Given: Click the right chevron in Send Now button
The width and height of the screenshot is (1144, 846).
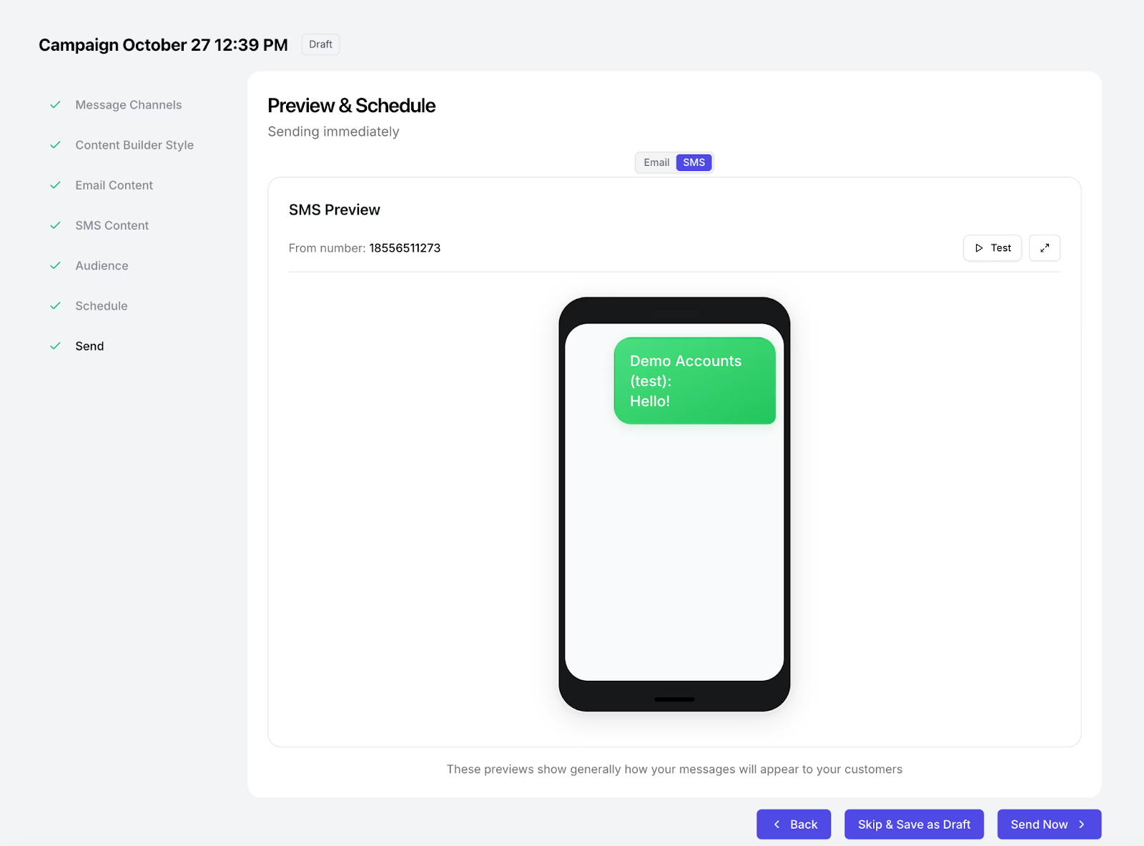Looking at the screenshot, I should coord(1081,824).
